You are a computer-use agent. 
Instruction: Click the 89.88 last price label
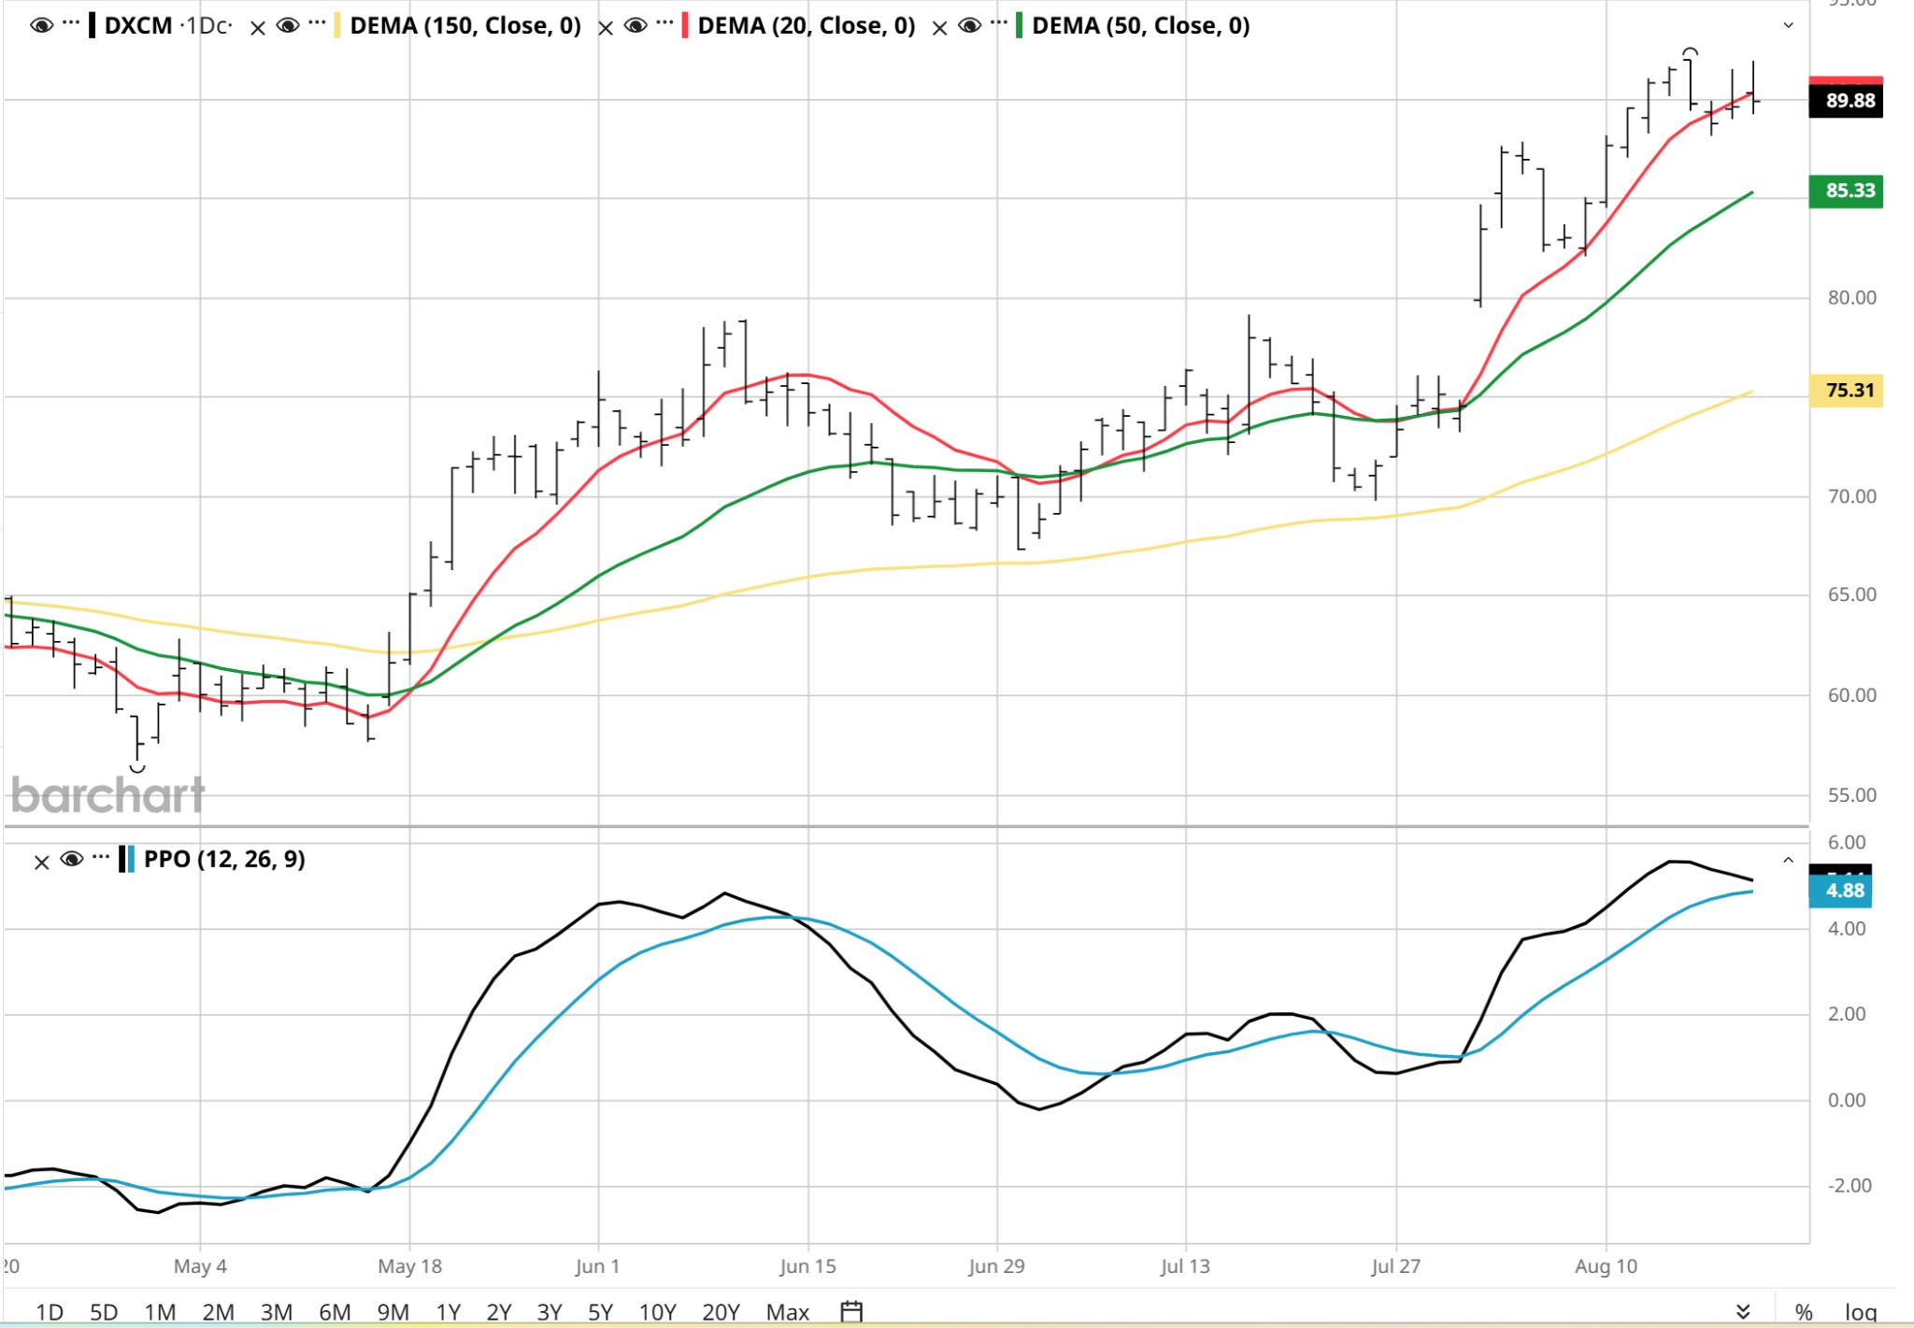pyautogui.click(x=1846, y=101)
